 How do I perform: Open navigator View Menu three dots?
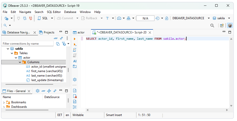tap(67, 38)
